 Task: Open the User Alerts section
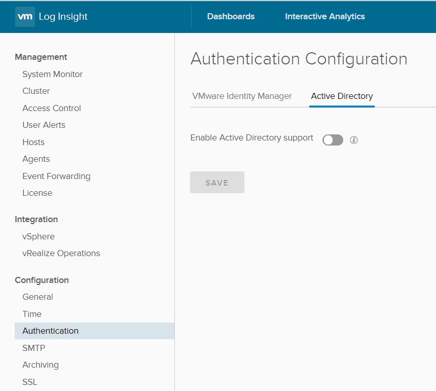[x=44, y=125]
